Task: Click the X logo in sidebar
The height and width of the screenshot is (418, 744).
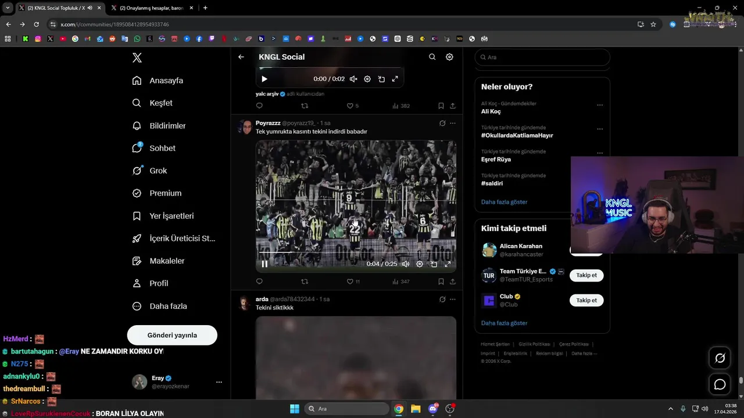Action: point(137,57)
